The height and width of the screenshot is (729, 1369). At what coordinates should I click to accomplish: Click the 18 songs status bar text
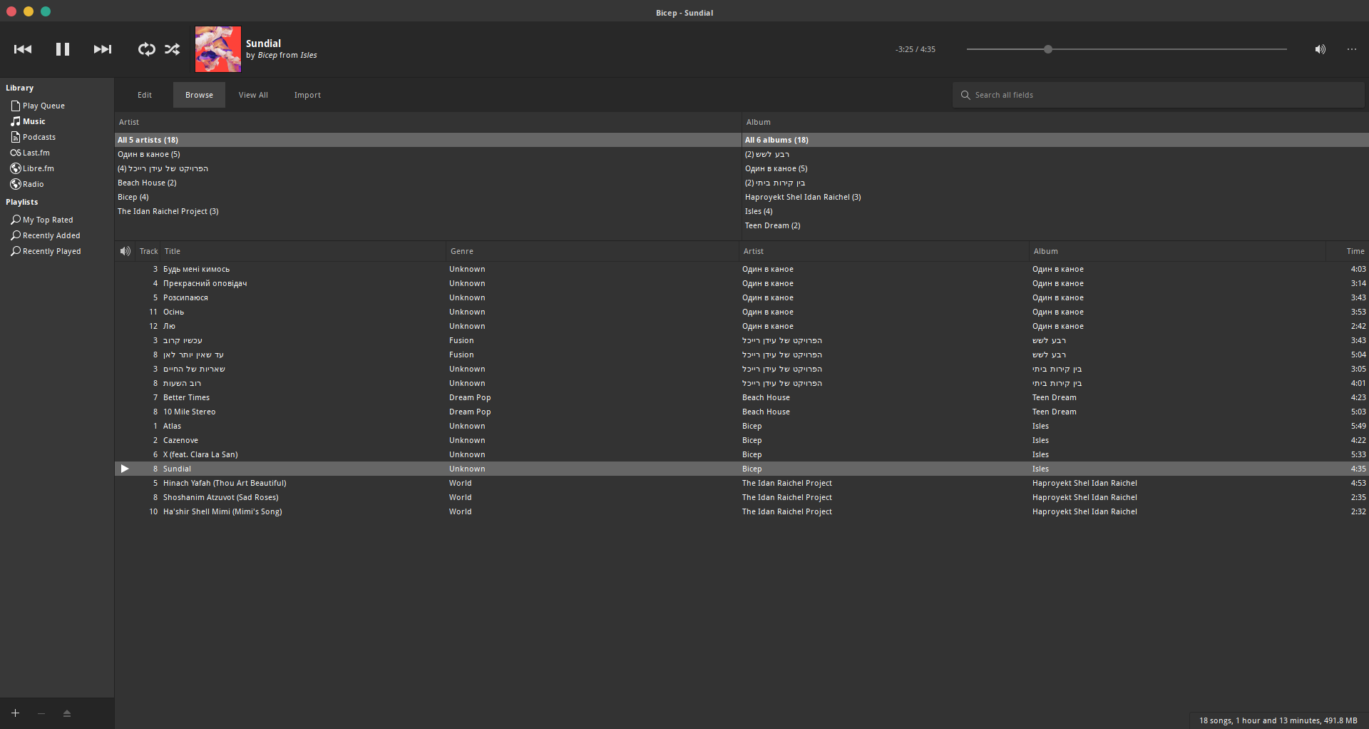click(x=1278, y=720)
